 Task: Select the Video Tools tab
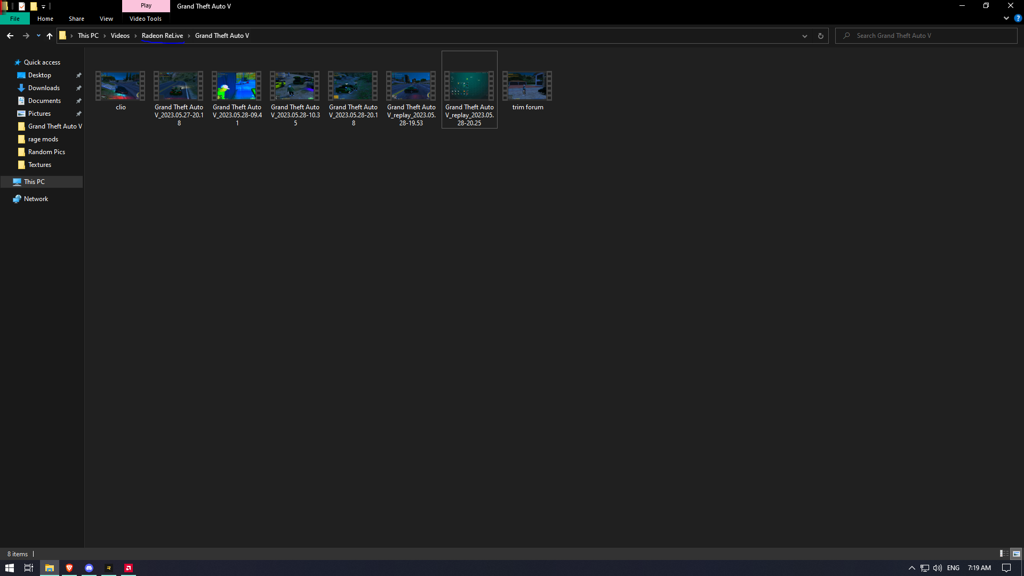[x=146, y=19]
